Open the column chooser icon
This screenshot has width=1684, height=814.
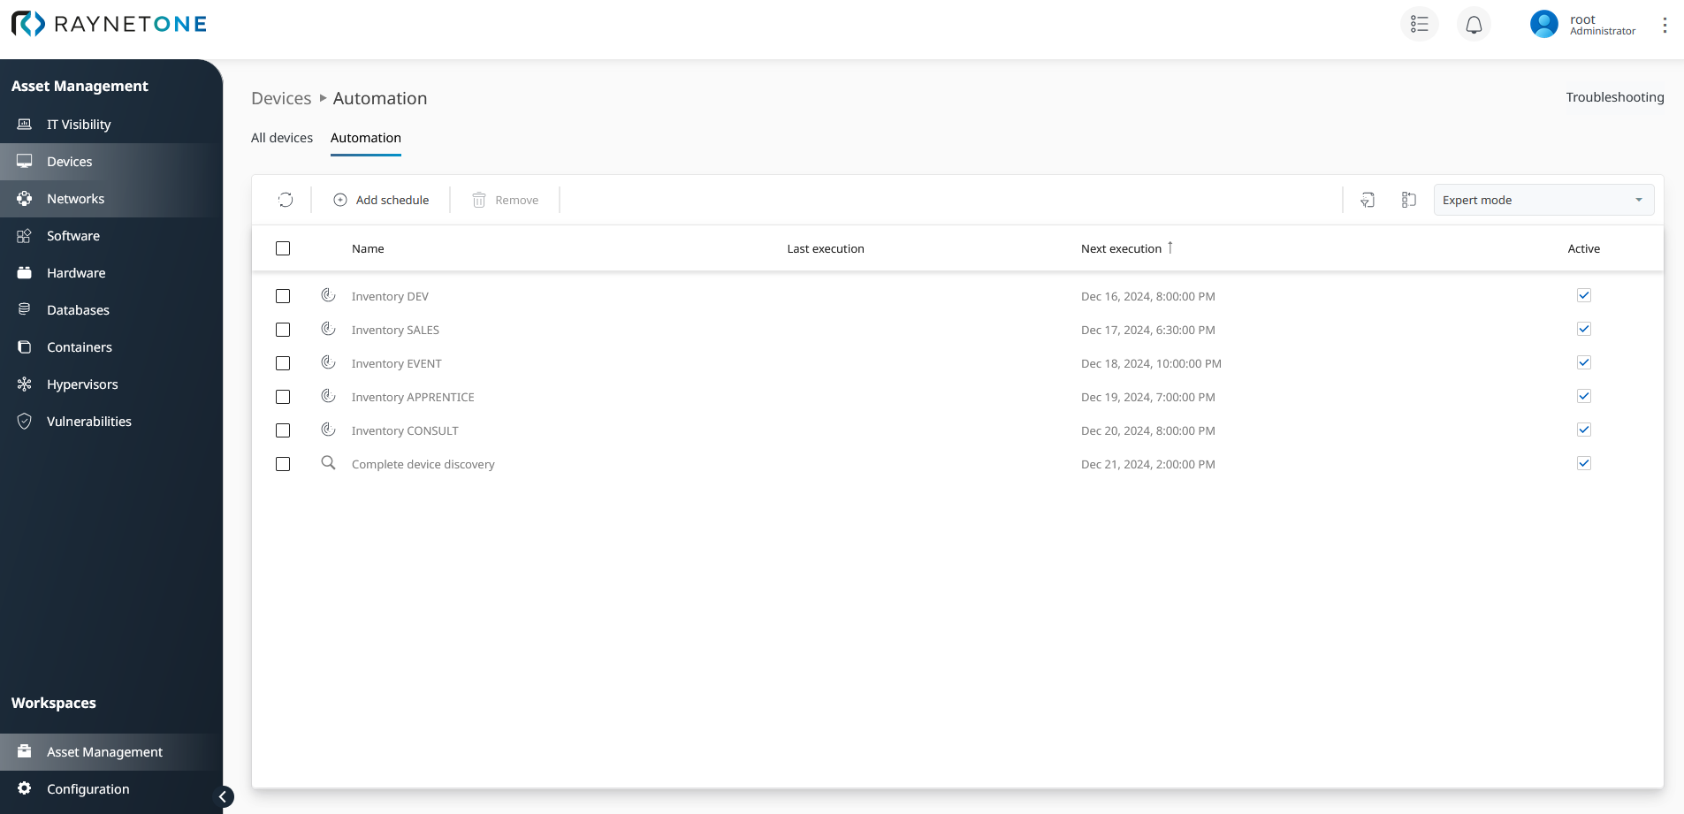tap(1408, 200)
